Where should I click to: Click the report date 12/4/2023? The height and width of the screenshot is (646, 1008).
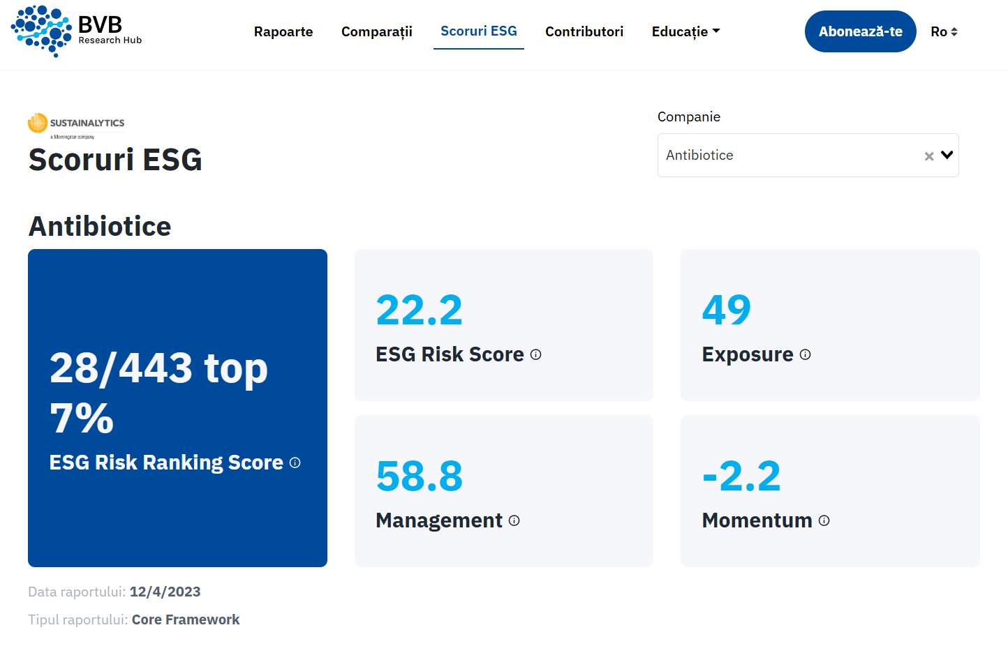tap(165, 592)
